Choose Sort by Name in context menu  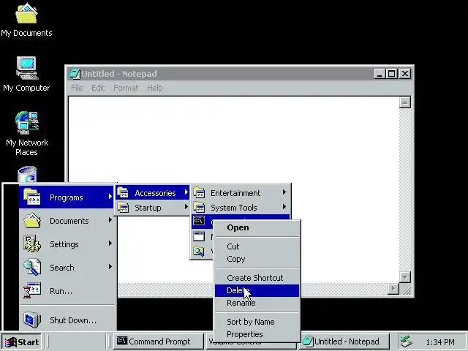[257, 322]
